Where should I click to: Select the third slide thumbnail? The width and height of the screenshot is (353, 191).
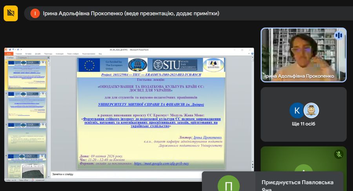pos(27,137)
